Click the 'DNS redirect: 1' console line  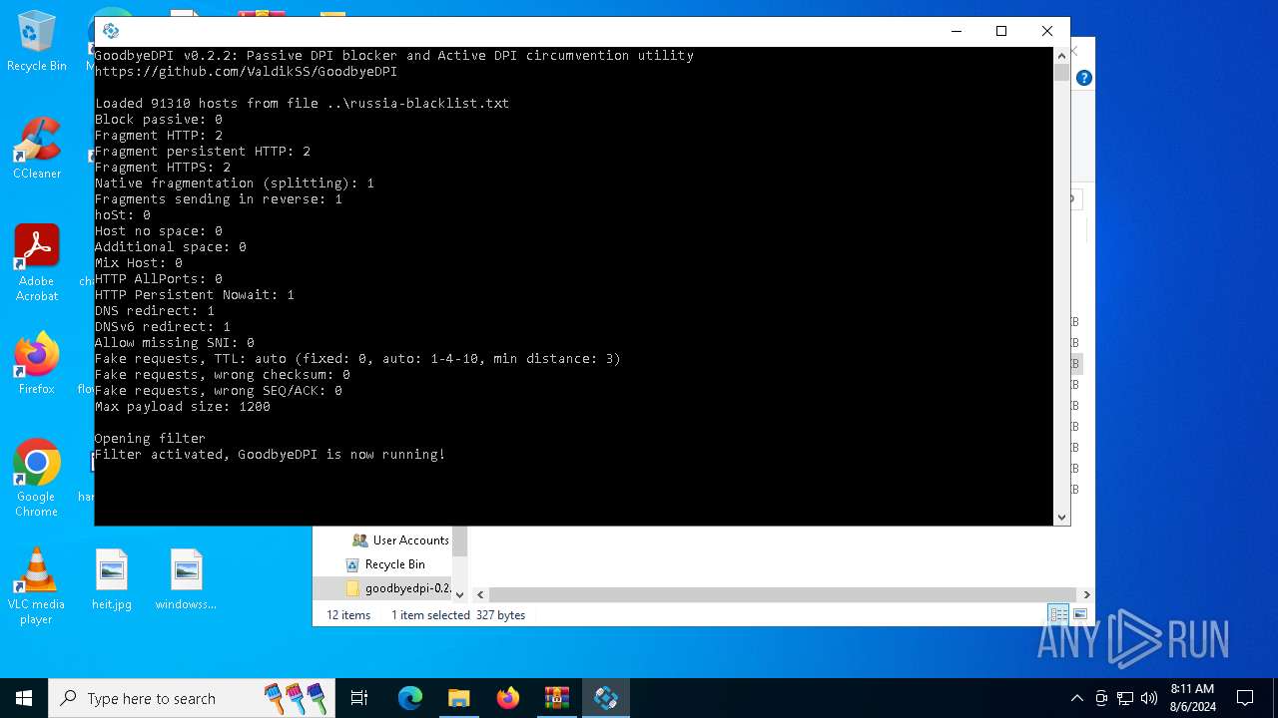[x=155, y=311]
